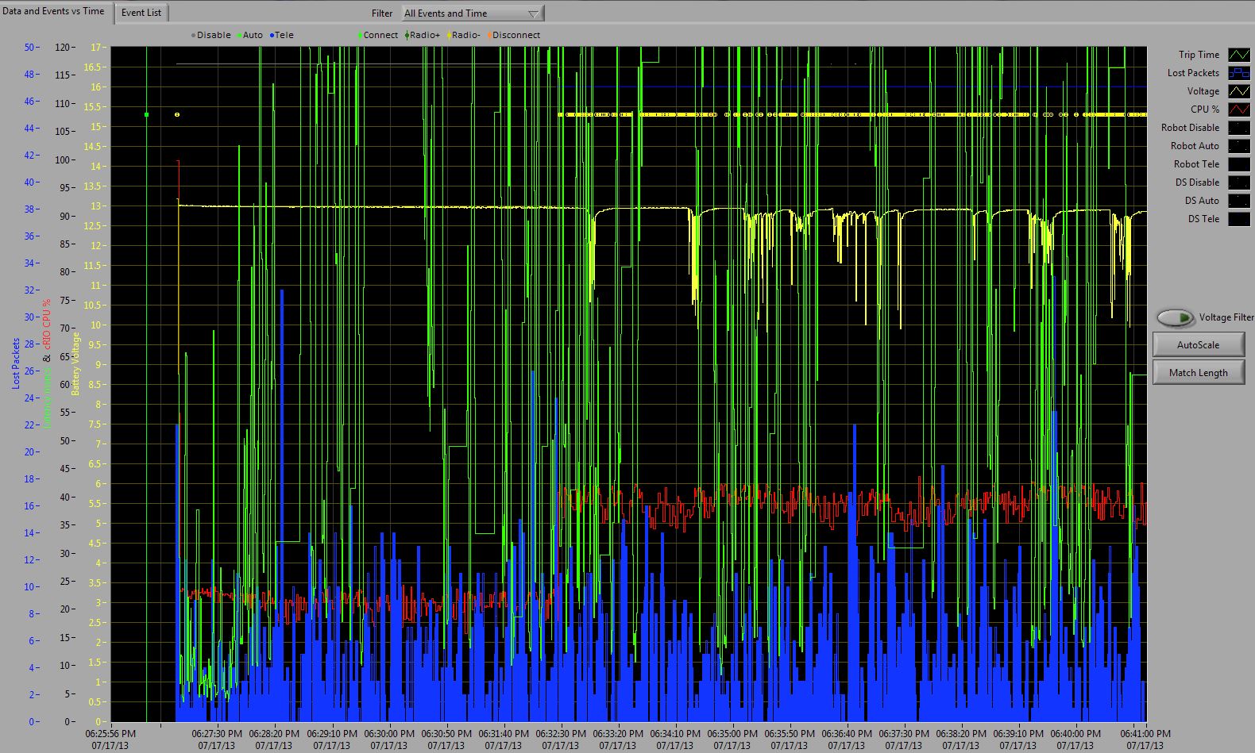This screenshot has height=753, width=1255.
Task: Open the DS Tele plot legend icon
Action: coord(1239,219)
